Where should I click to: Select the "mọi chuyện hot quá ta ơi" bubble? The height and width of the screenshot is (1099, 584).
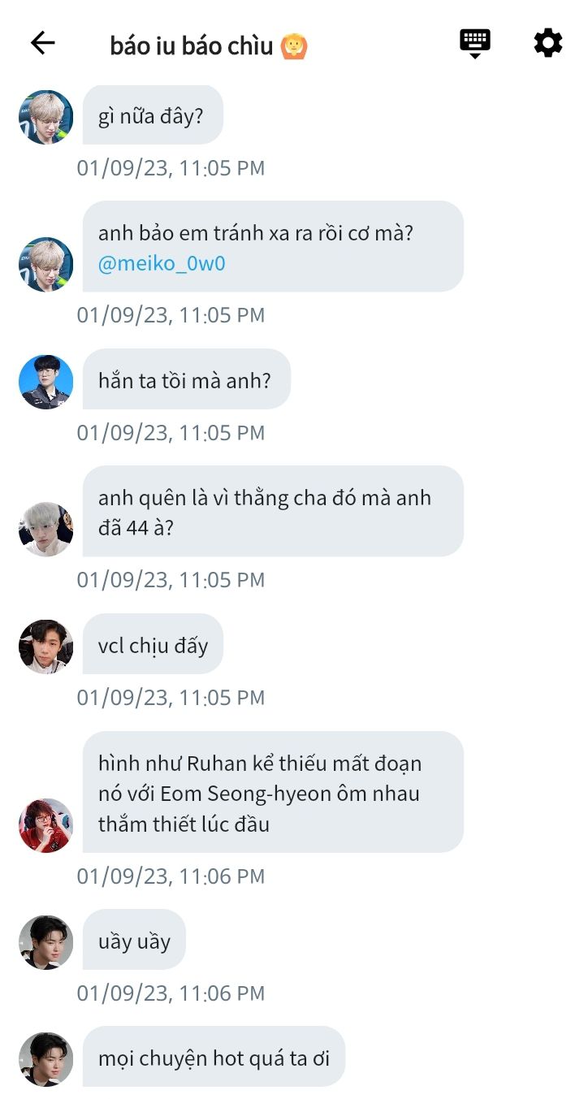[214, 1057]
